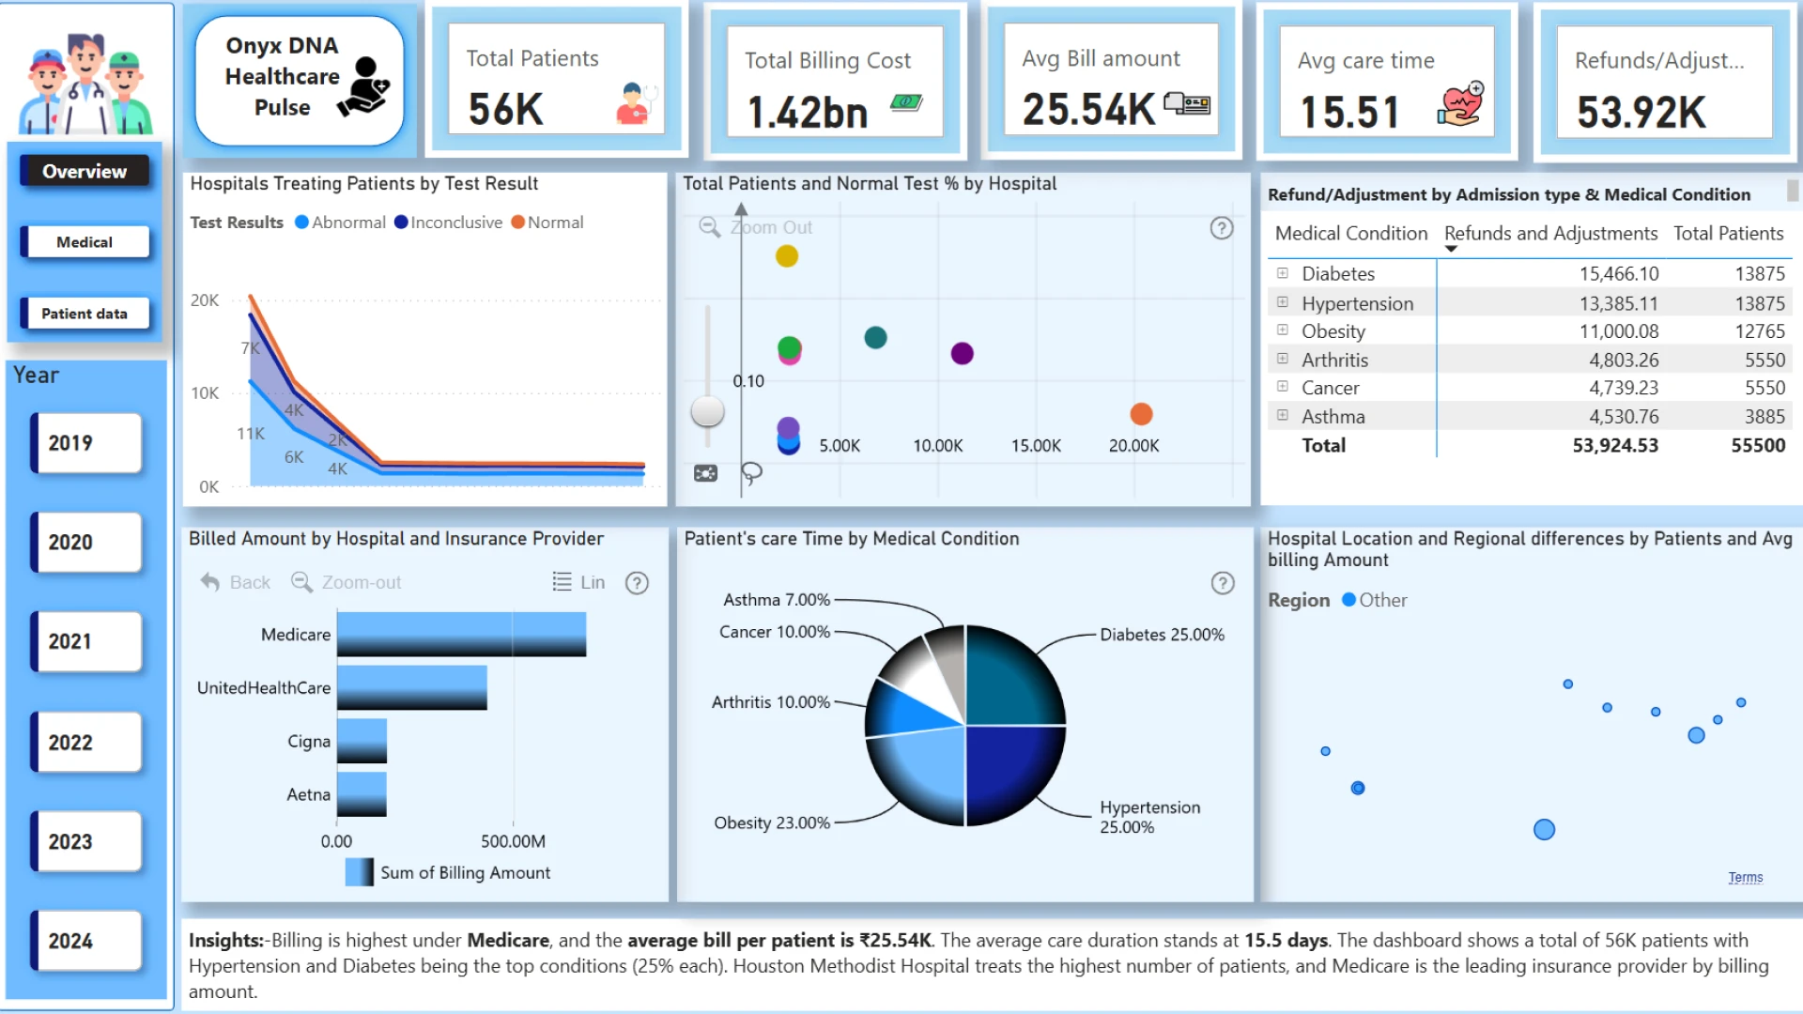This screenshot has width=1803, height=1014.
Task: Select the 2022 year slicer
Action: pyautogui.click(x=85, y=743)
